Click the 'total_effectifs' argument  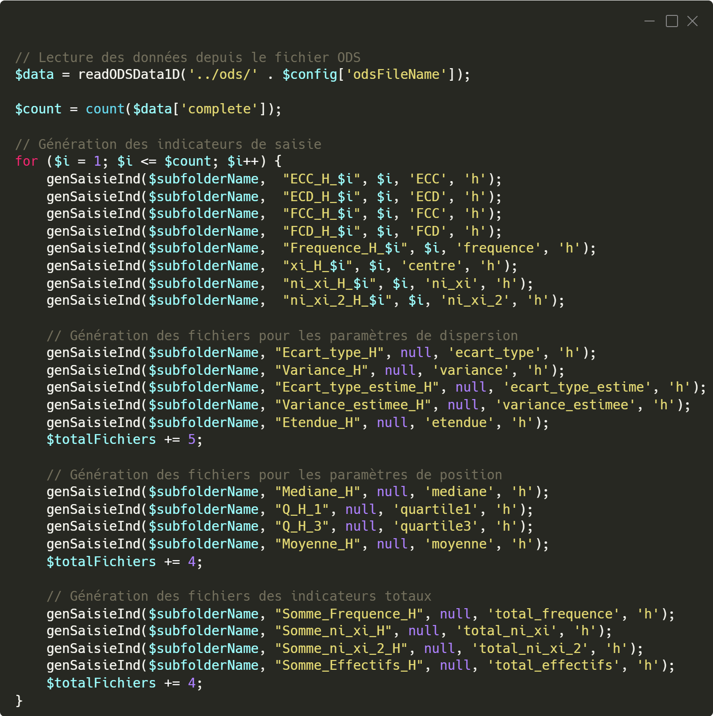(x=553, y=666)
